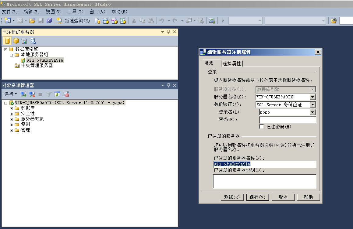Click the Copy icon in toolbar
The width and height of the screenshot is (353, 229).
tap(142, 21)
